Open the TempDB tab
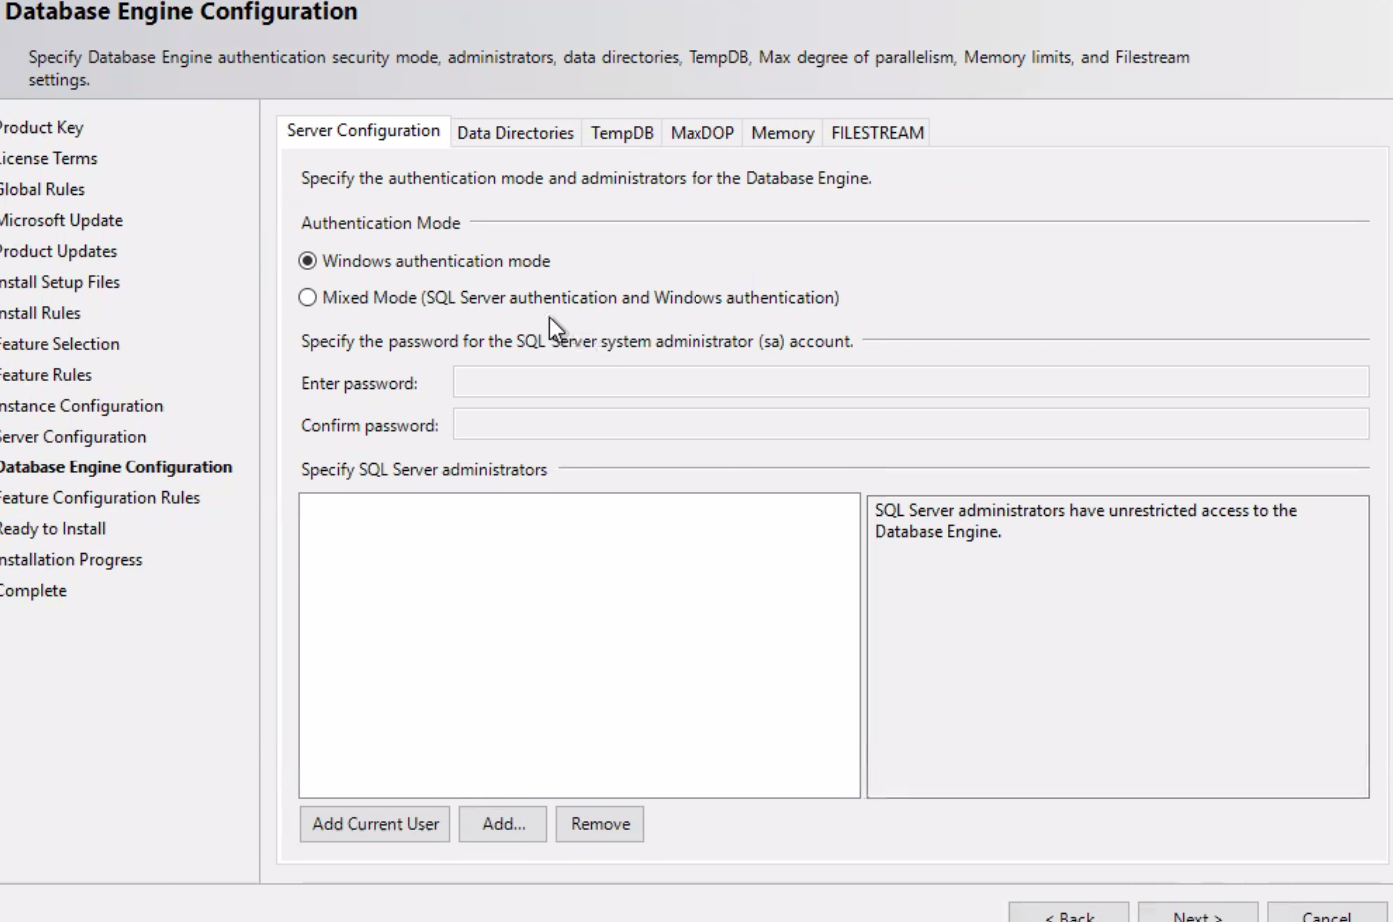The width and height of the screenshot is (1393, 922). [621, 132]
